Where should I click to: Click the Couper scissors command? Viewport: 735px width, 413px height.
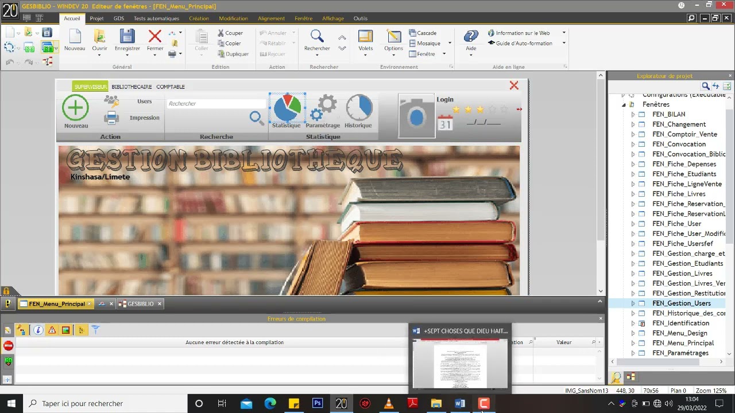click(230, 33)
